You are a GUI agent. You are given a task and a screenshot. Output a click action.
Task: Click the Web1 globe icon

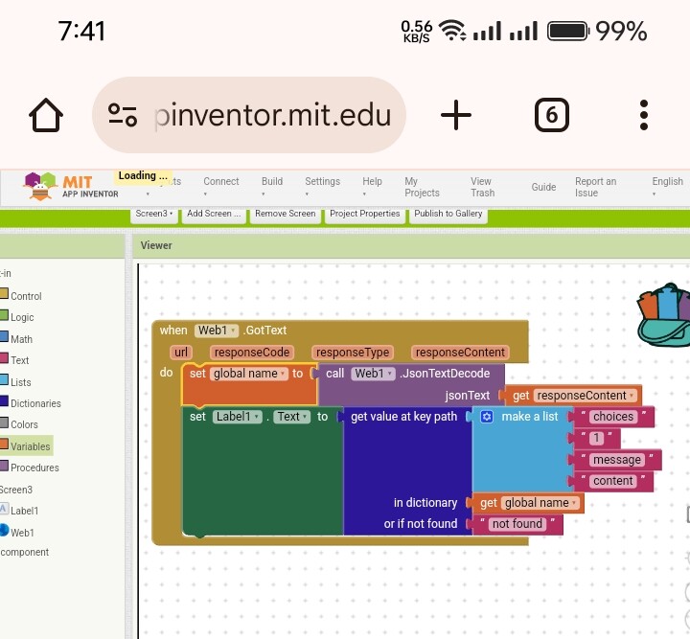coord(4,530)
